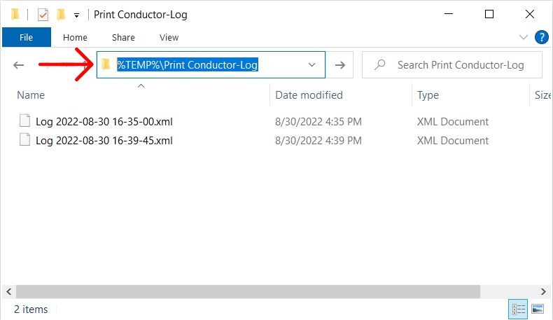Click the horizontal scrollbar right arrow
Screen dimensions: 553x320
(x=543, y=292)
